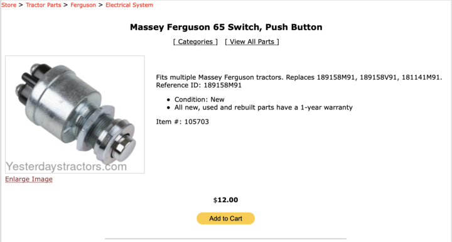Click the Yesterdaystractors.com watermark text
This screenshot has height=242, width=452.
67,167
